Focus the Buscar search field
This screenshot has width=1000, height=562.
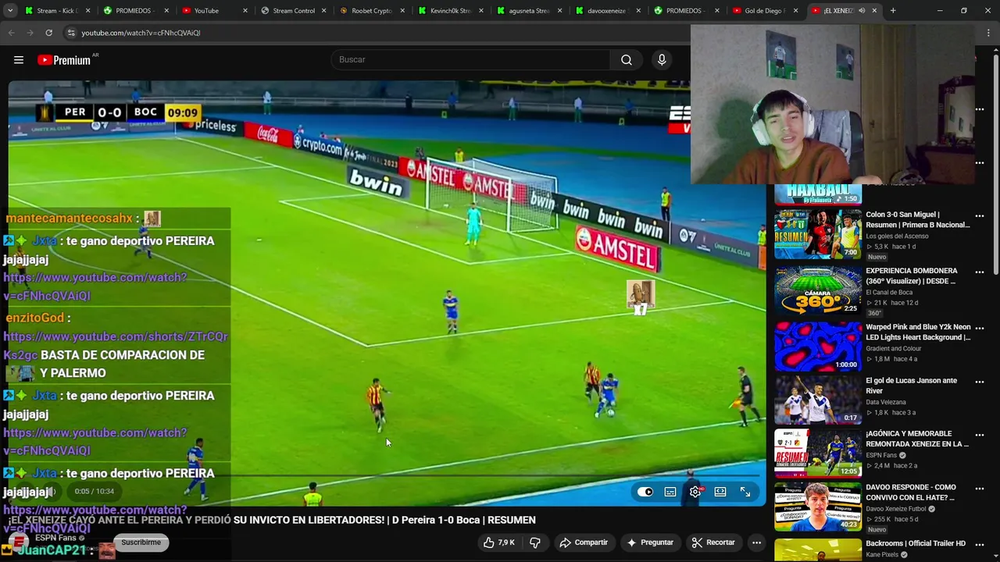click(x=470, y=60)
